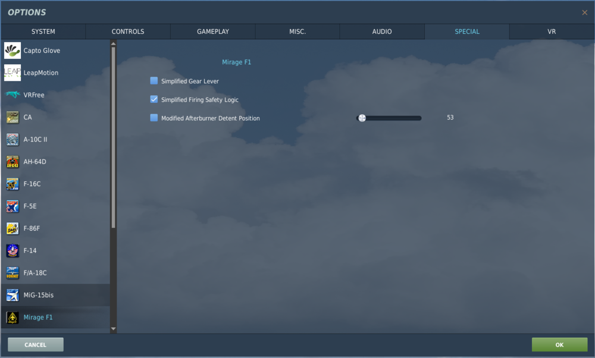Click the MiG-15bis module icon
Image resolution: width=595 pixels, height=358 pixels.
[x=12, y=295]
